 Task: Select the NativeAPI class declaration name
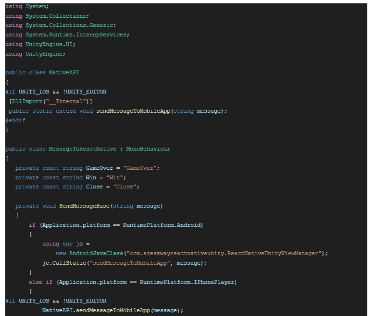64,72
